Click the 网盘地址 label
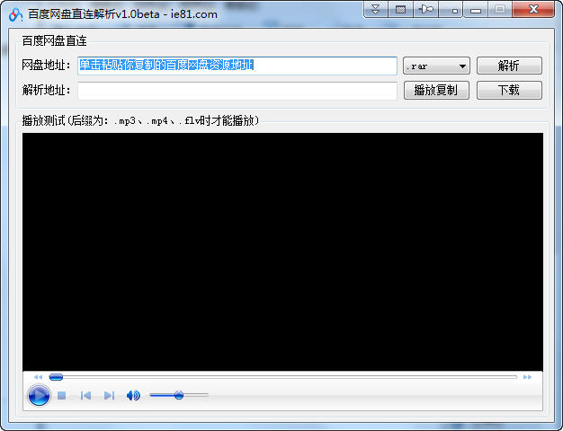 click(46, 66)
